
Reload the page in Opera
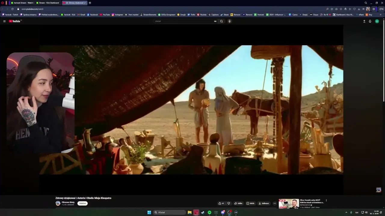[12, 9]
